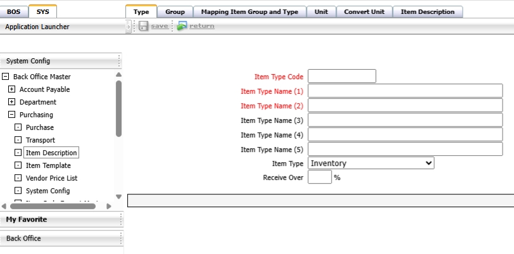
Task: Expand the Department tree node
Action: (11, 102)
